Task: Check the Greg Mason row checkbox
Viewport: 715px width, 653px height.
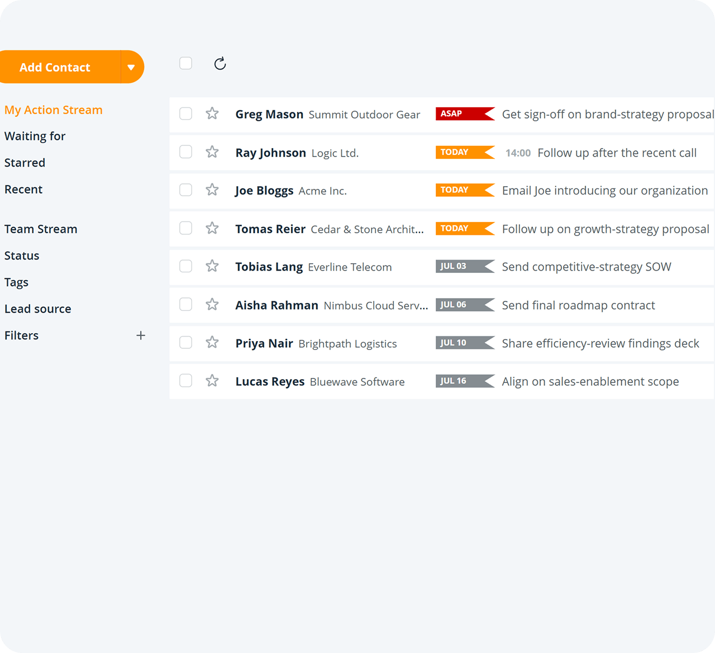Action: 186,113
